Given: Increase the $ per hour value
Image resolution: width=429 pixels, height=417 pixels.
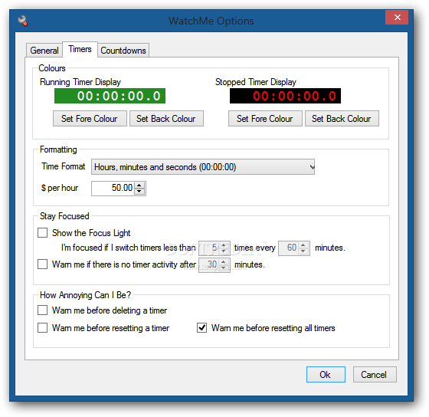Looking at the screenshot, I should [x=139, y=185].
